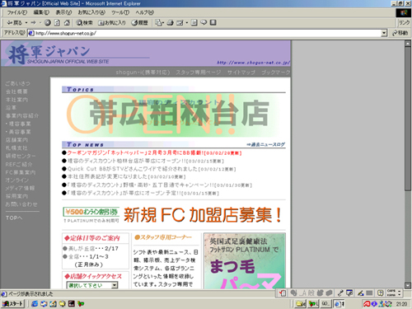Viewport: 412px width, 309px height.
Task: Open the 過去ニュースログ link
Action: coord(265,144)
